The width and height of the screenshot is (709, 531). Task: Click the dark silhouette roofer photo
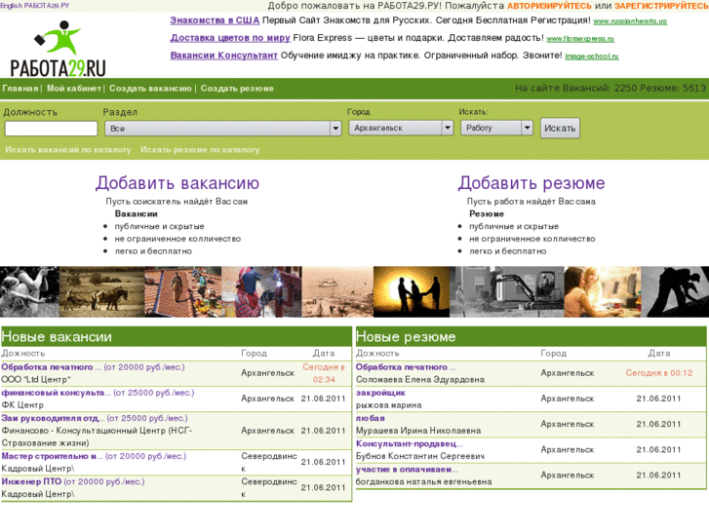click(x=675, y=291)
